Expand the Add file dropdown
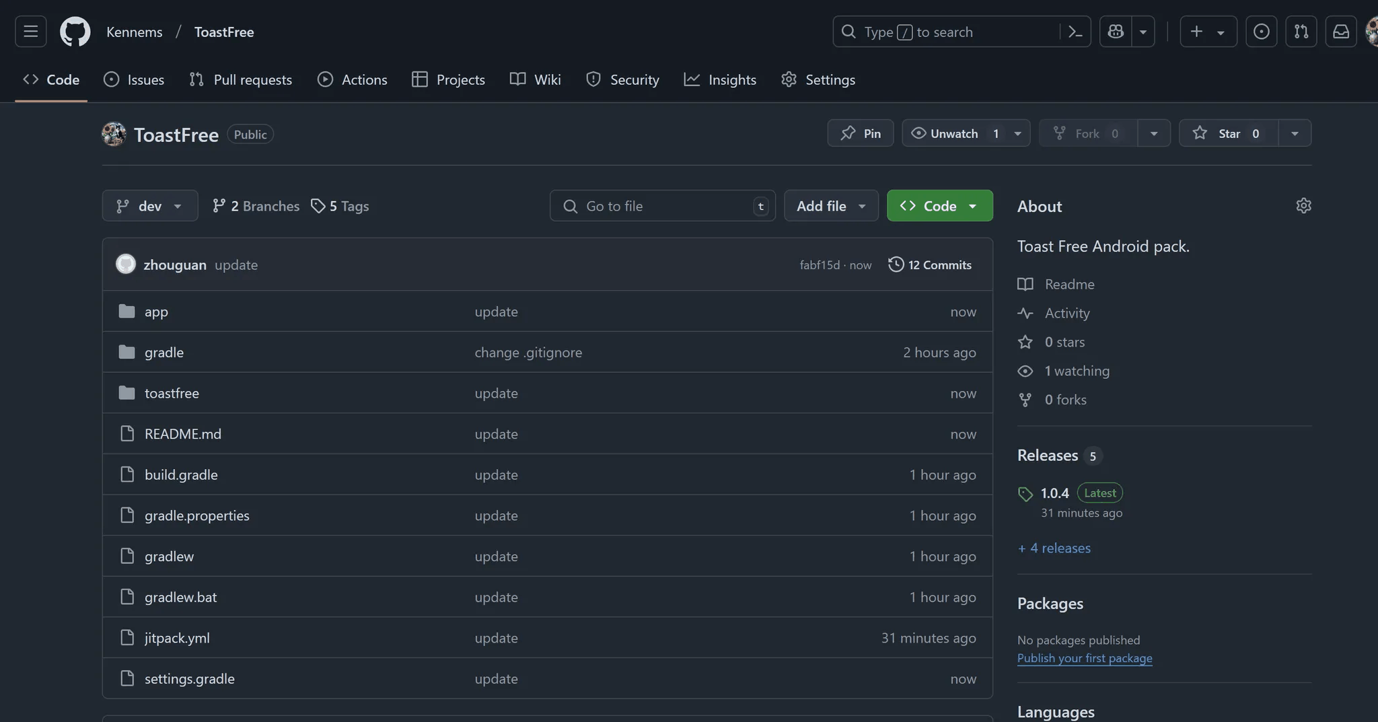The height and width of the screenshot is (722, 1378). tap(831, 206)
